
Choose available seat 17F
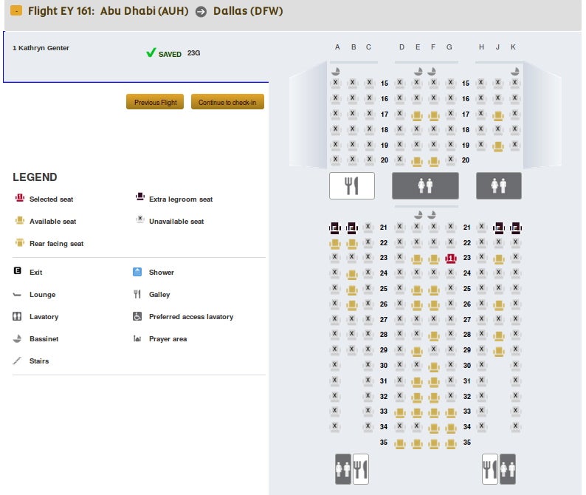pos(433,115)
